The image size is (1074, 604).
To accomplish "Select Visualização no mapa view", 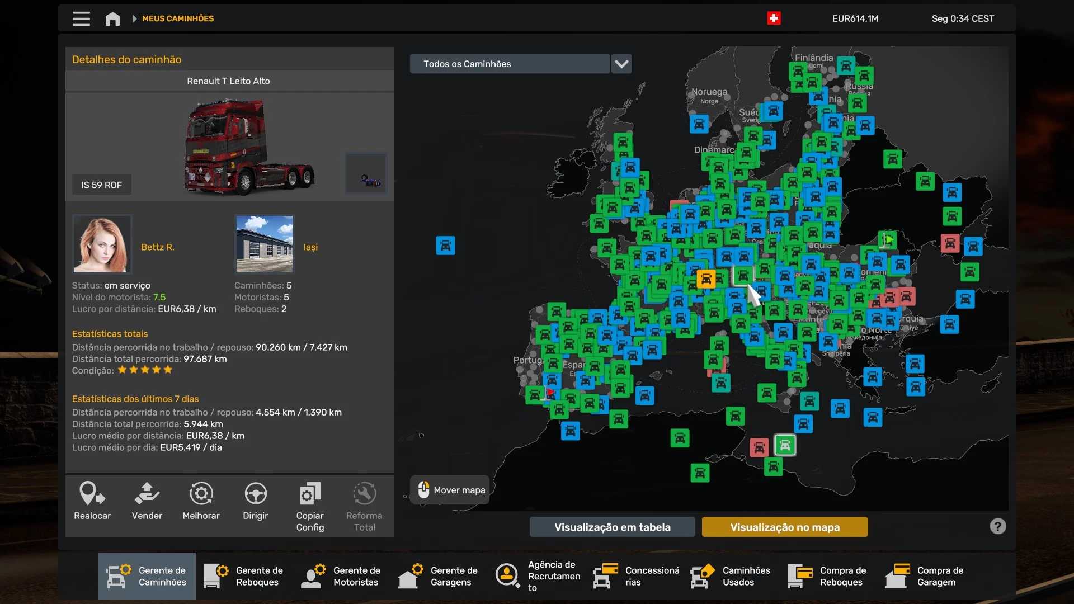I will coord(784,527).
